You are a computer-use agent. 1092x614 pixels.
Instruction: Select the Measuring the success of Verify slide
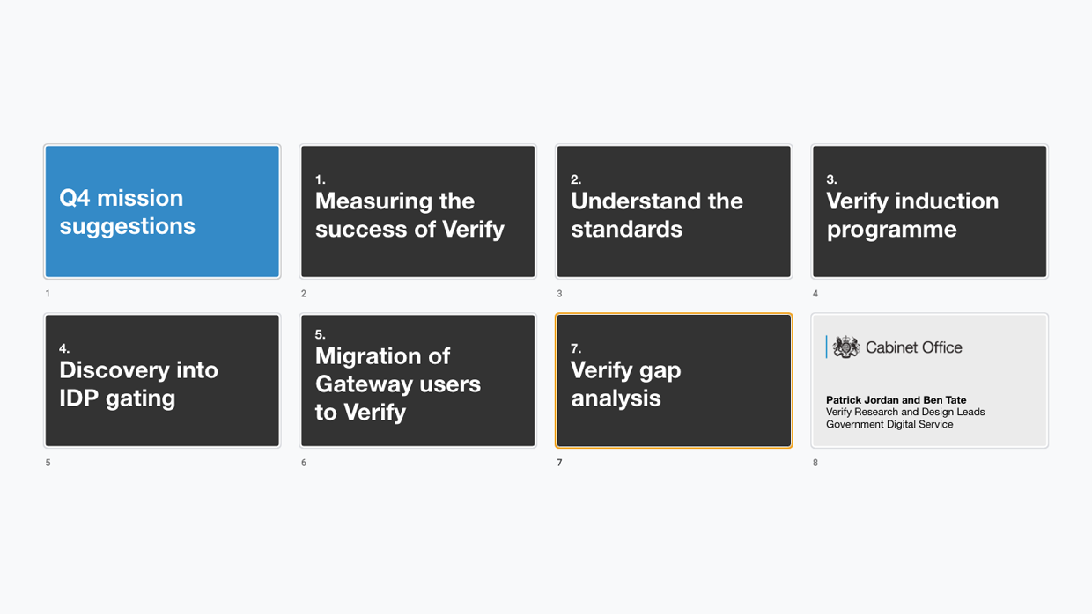point(418,212)
